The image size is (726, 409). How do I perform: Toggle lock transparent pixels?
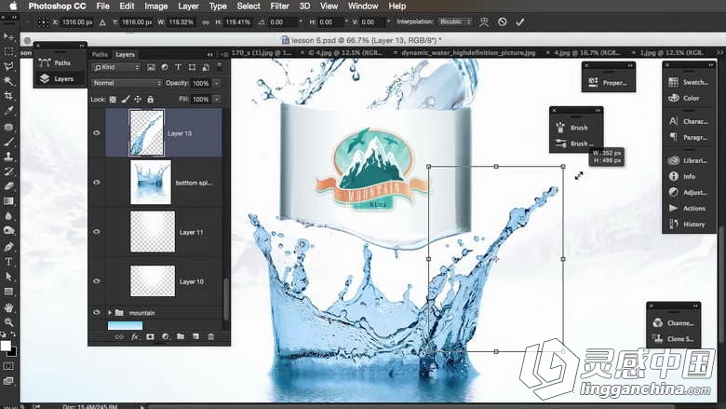pyautogui.click(x=113, y=99)
